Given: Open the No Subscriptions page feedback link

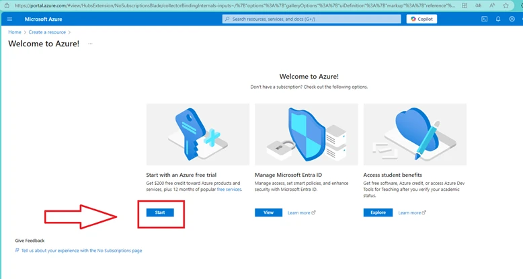Looking at the screenshot, I should [x=82, y=251].
